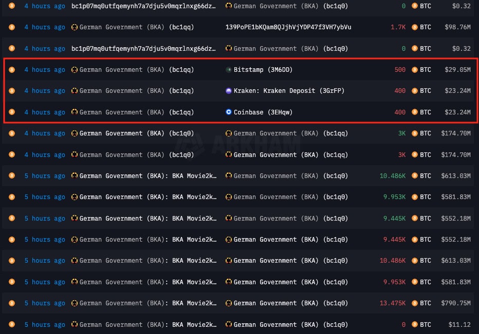The width and height of the screenshot is (479, 334).
Task: Open Bitstamp (3M6DD) recipient address
Action: point(263,70)
